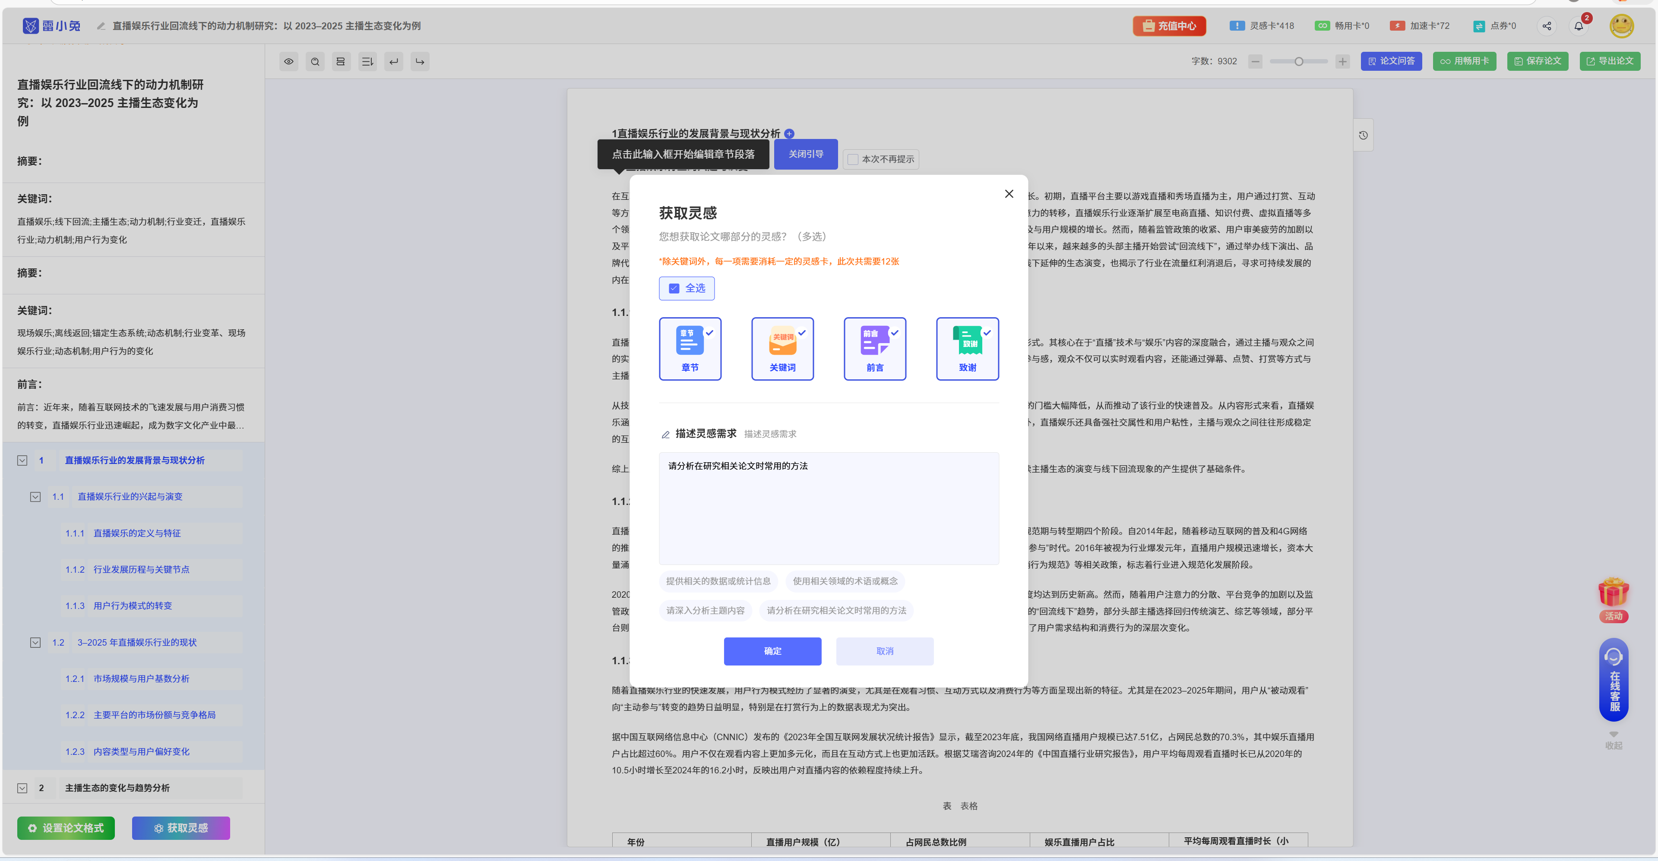Screen dimensions: 1658x861
Task: Uncheck the 全选 checkbox
Action: click(674, 288)
